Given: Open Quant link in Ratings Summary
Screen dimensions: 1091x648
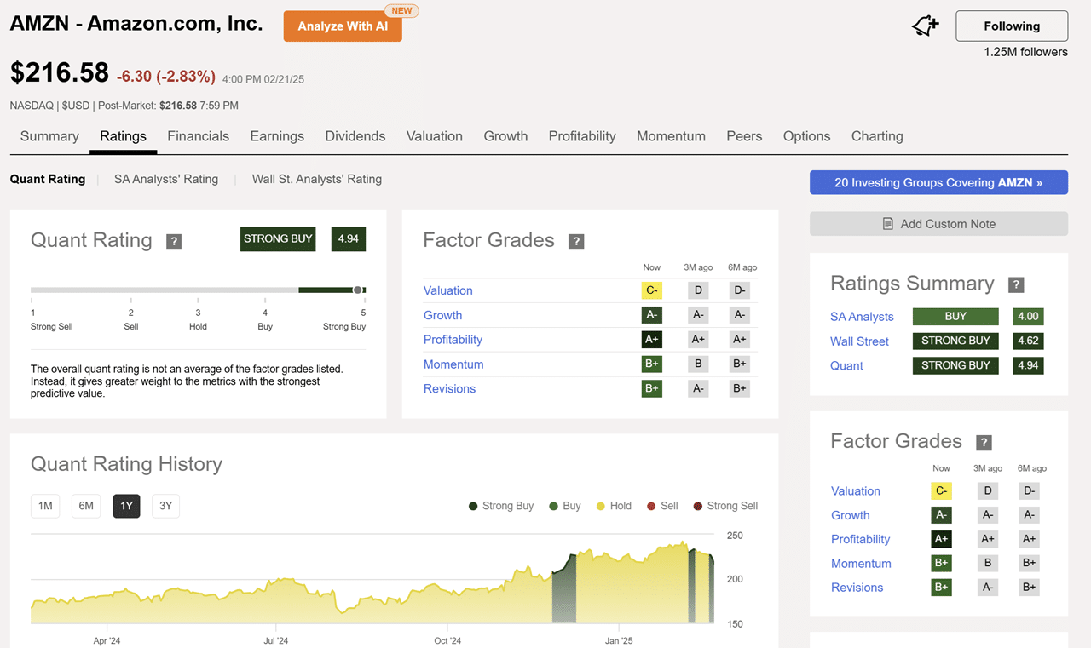Looking at the screenshot, I should (x=846, y=366).
